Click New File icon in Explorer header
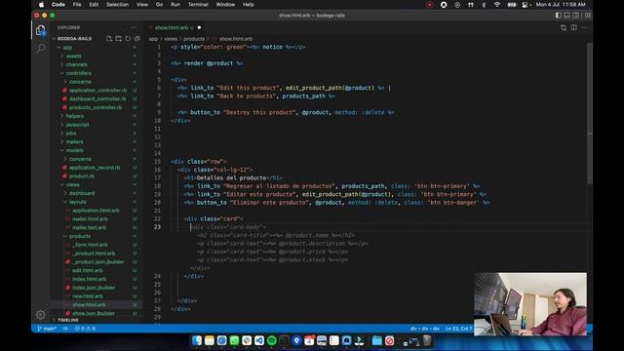Screen dimensions: 624x351 click(109, 39)
